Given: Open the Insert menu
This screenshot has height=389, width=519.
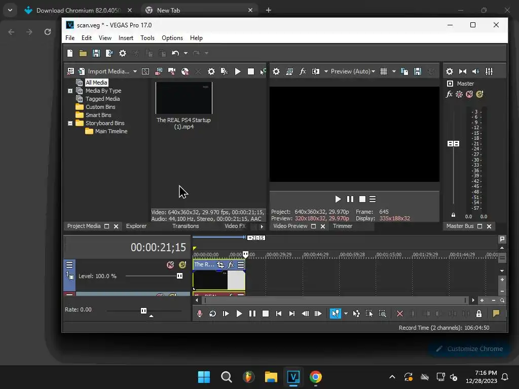Looking at the screenshot, I should (x=126, y=38).
